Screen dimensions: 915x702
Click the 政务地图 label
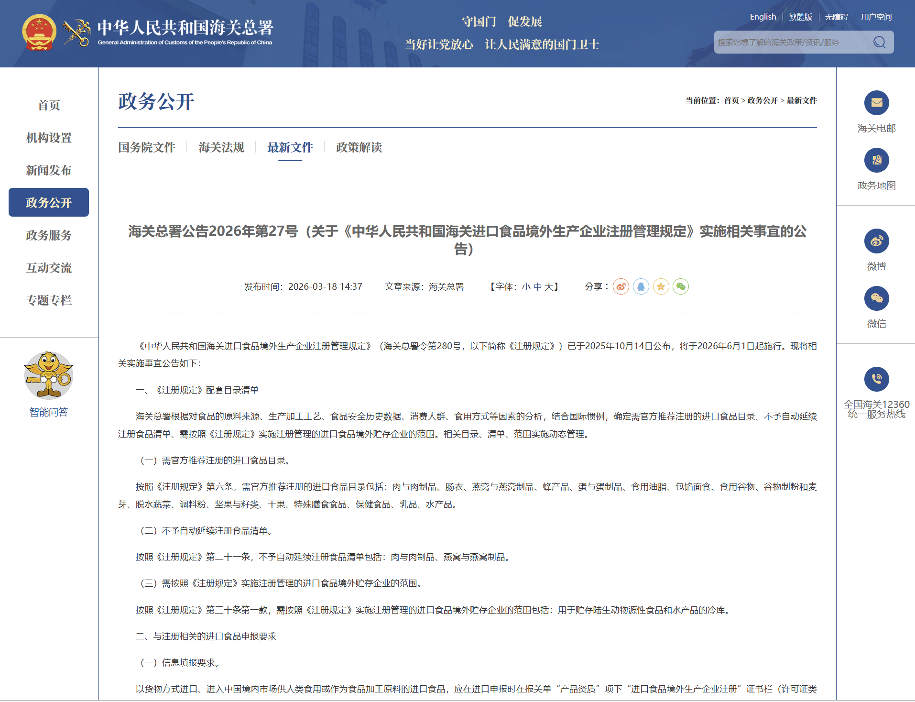coord(876,186)
